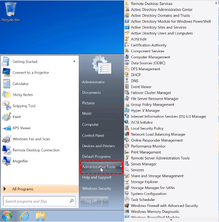
Task: Open the shutdown options arrow beside Log off
Action: [x=105, y=201]
